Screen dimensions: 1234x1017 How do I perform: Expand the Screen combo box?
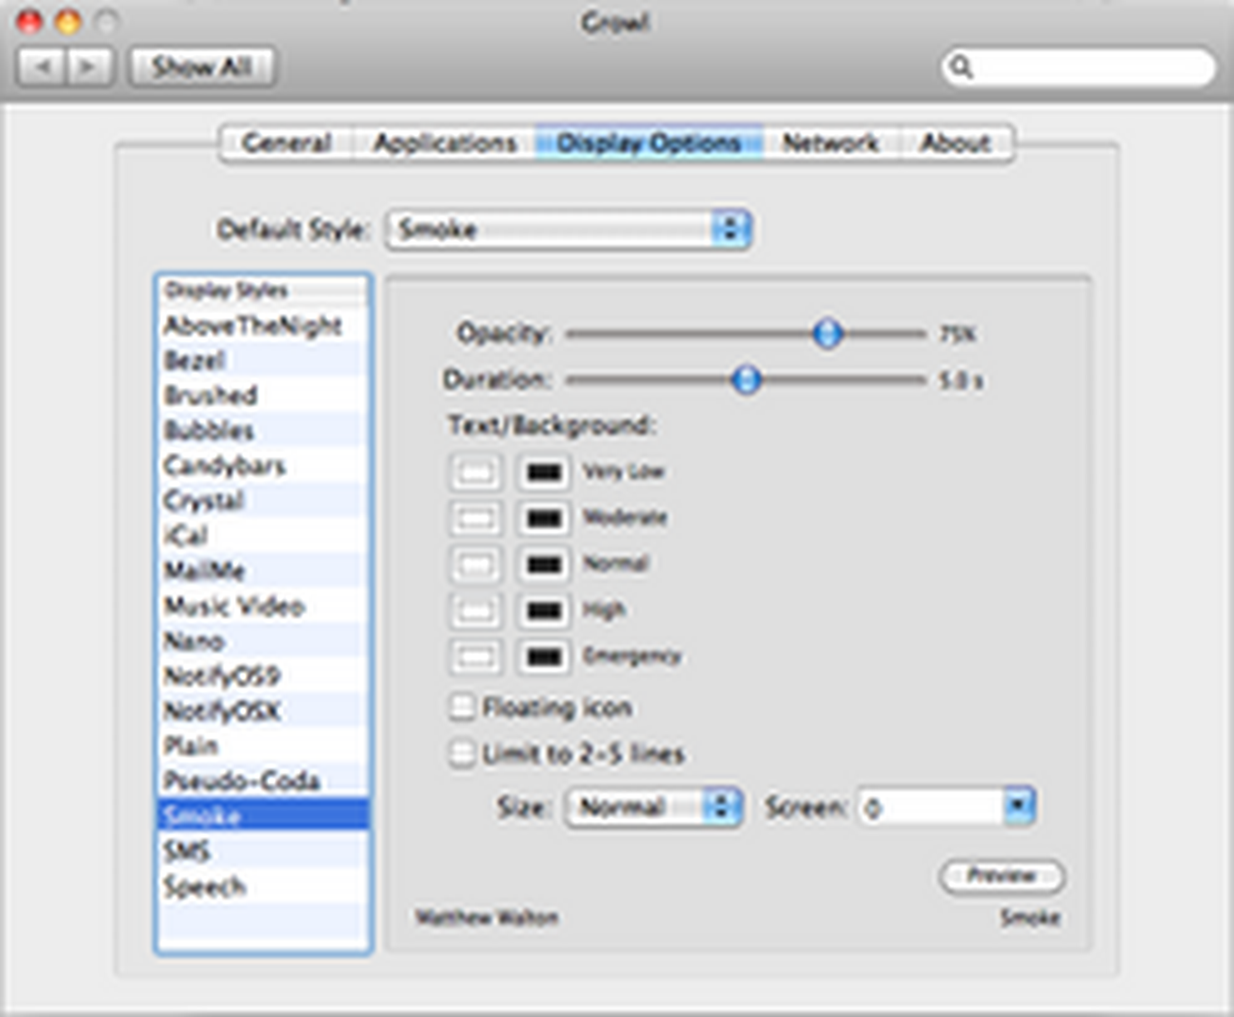point(1019,805)
